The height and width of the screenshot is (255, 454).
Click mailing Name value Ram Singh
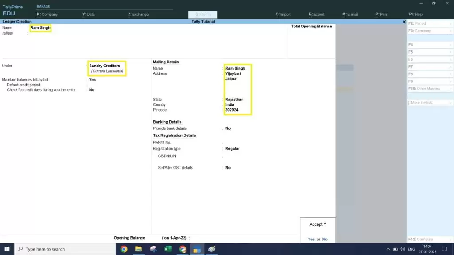click(235, 68)
